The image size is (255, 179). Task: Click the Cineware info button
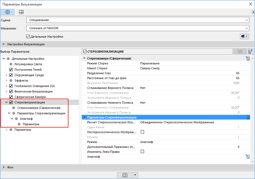click(244, 36)
